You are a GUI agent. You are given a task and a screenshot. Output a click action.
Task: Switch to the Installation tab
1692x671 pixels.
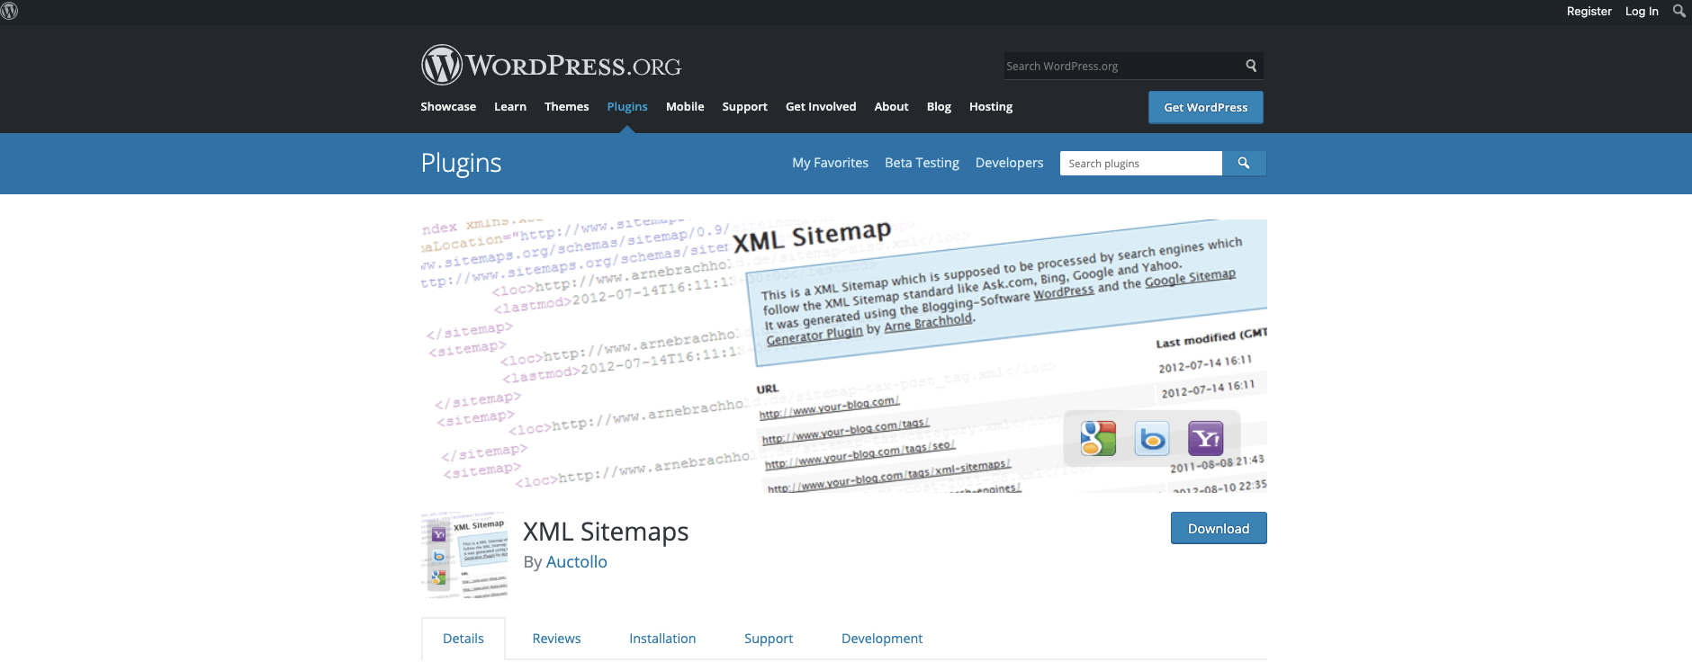point(662,639)
